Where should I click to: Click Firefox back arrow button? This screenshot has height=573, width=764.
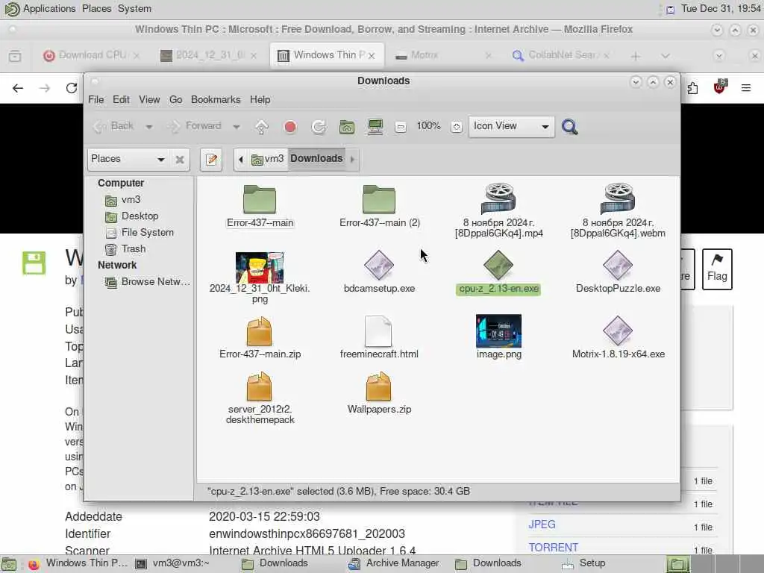(18, 88)
